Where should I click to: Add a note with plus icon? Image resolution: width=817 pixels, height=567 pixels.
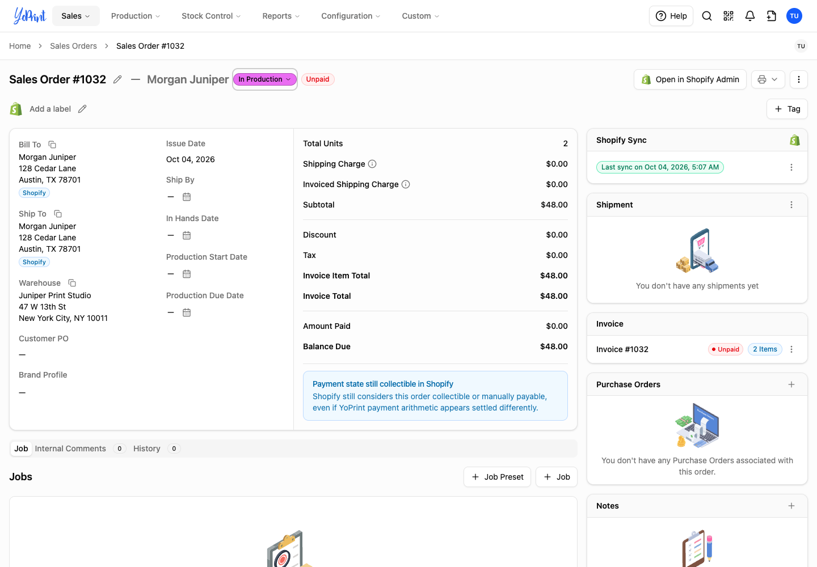point(791,506)
